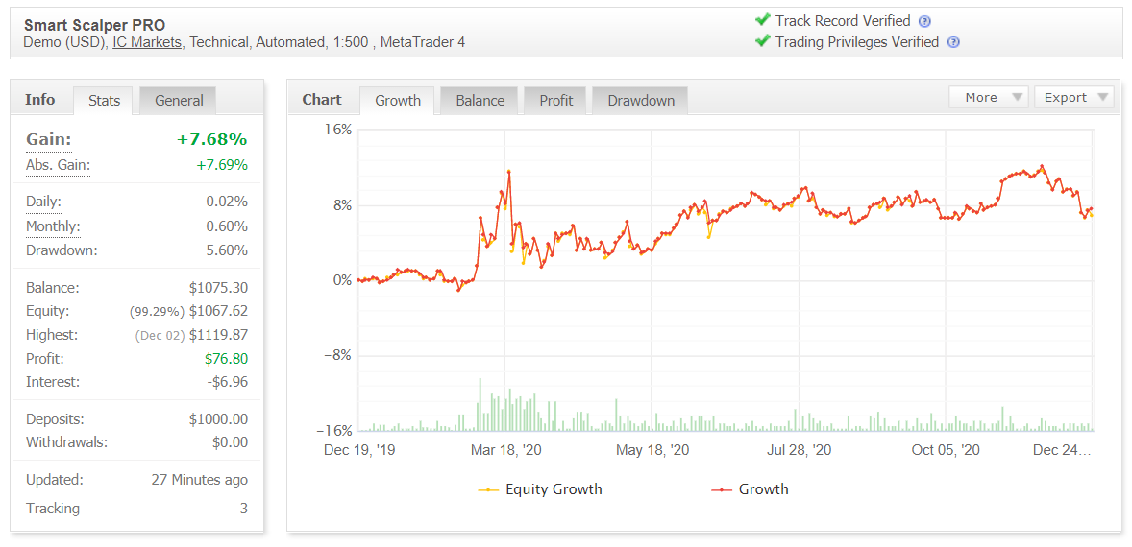Screen dimensions: 1132x547
Task: Open the Export dropdown menu
Action: pos(1073,97)
